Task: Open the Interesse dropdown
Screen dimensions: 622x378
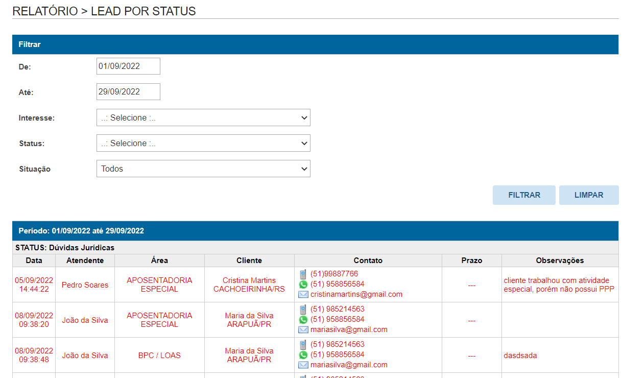Action: pyautogui.click(x=203, y=118)
